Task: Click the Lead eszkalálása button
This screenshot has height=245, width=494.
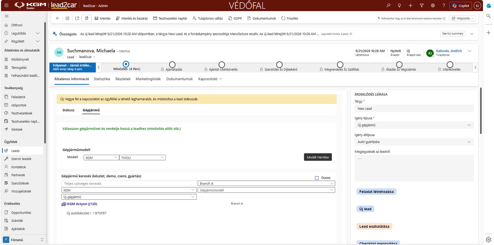Action: click(374, 226)
